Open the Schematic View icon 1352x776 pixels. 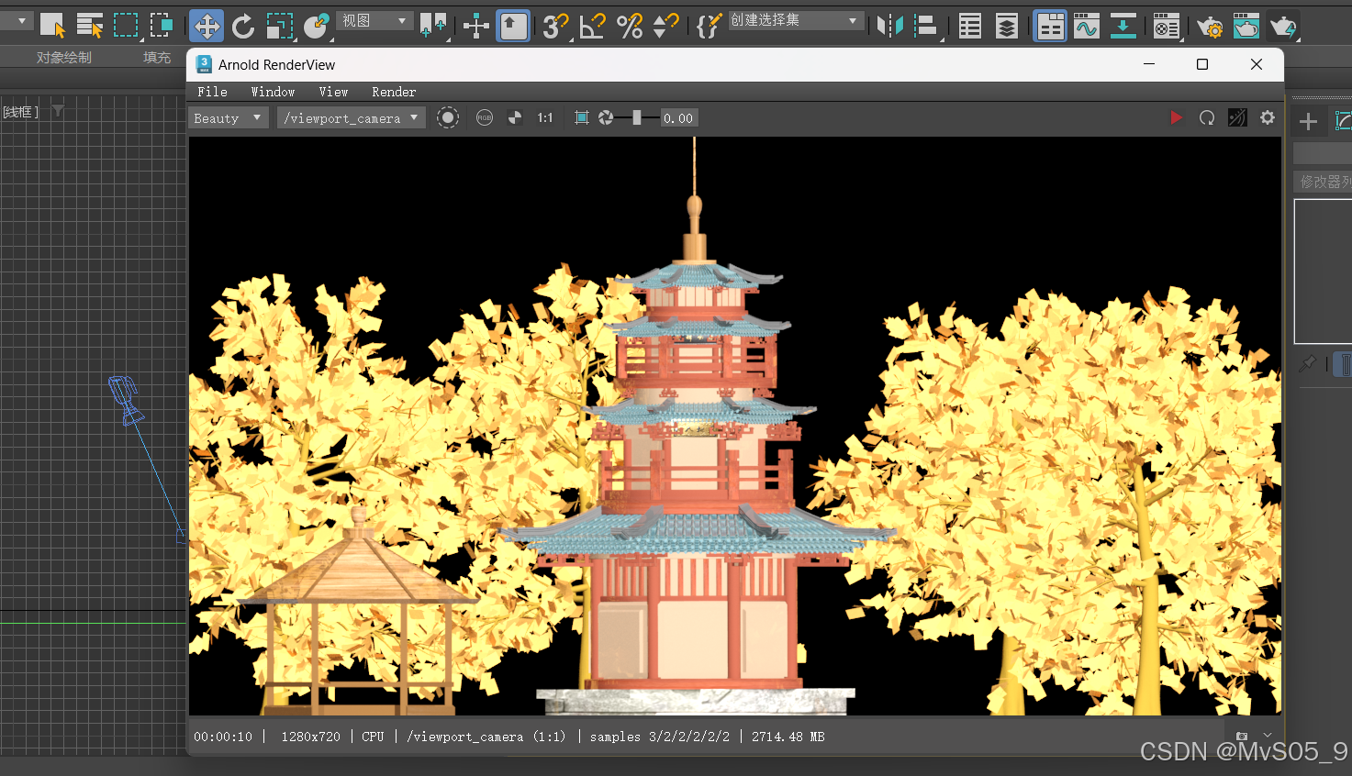(1123, 26)
